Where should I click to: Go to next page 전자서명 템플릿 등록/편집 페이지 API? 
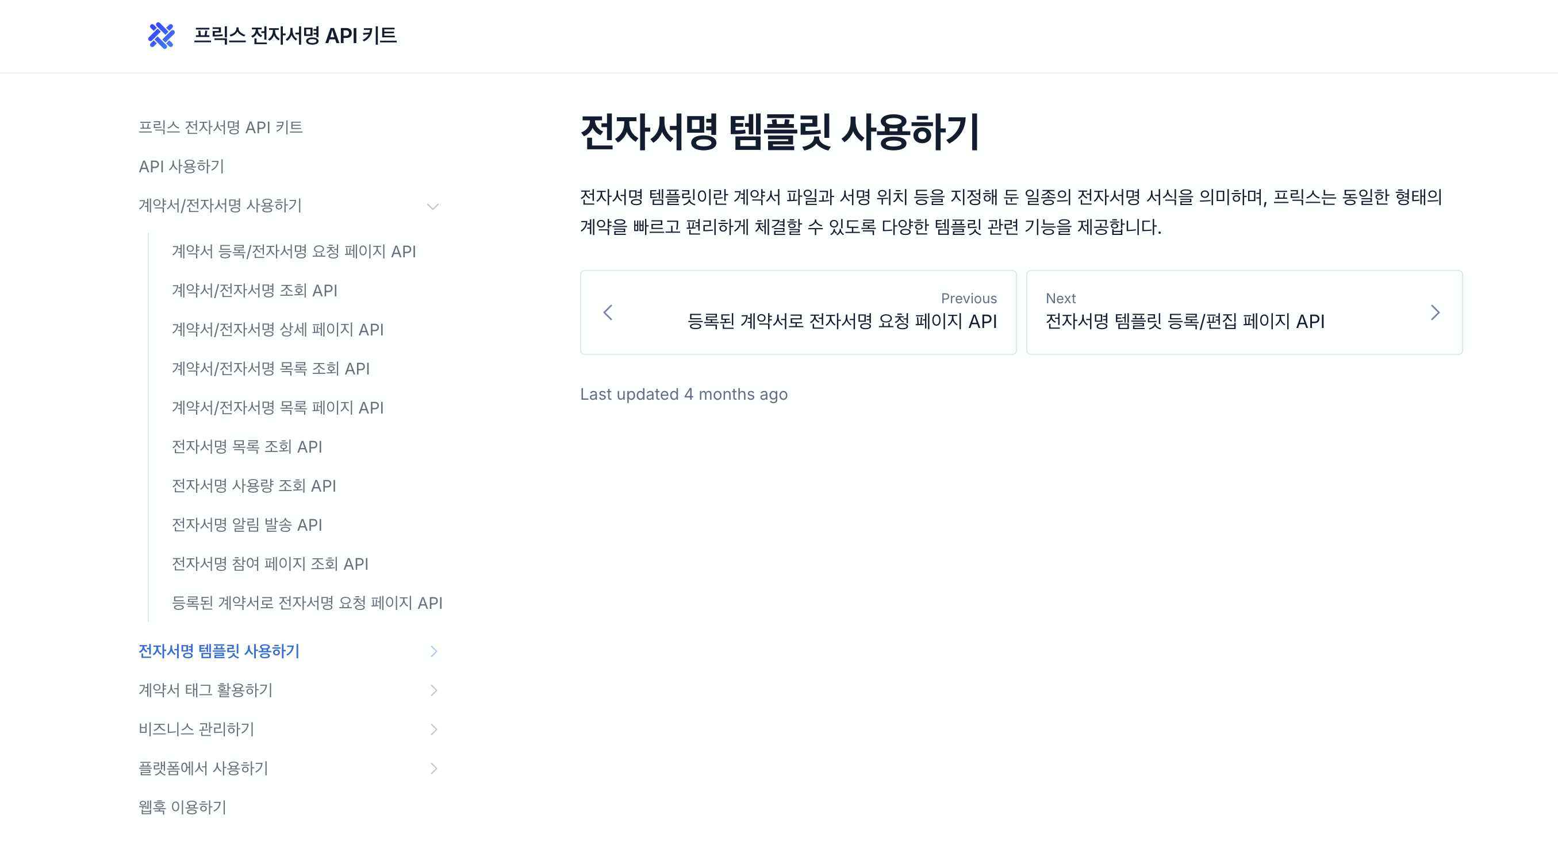[x=1185, y=320]
